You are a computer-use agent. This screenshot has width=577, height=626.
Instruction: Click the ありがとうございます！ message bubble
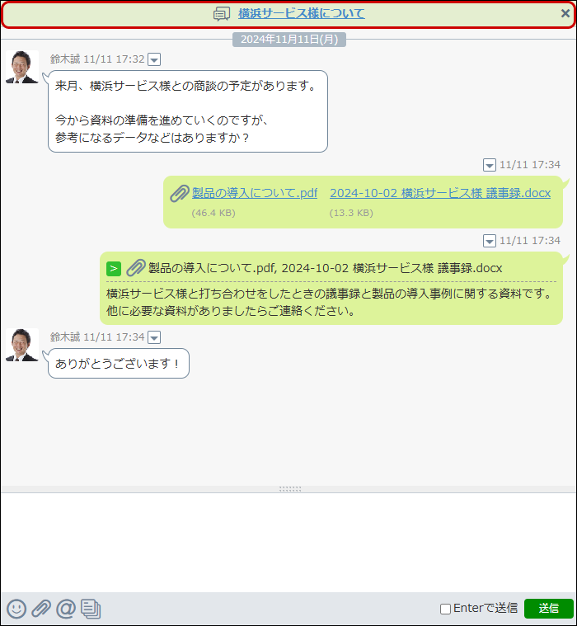point(119,363)
